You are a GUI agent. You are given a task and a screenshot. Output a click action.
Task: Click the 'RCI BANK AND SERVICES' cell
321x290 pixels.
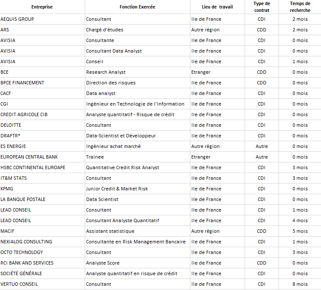coord(42,263)
